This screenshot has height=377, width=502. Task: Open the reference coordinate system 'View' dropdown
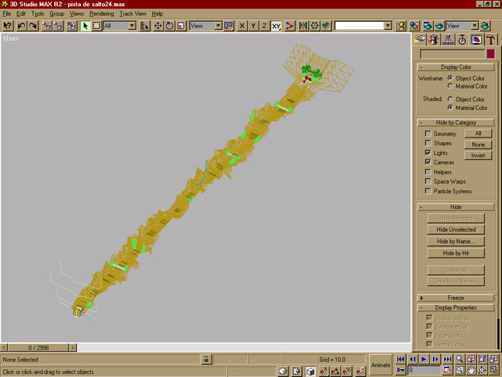pyautogui.click(x=218, y=26)
